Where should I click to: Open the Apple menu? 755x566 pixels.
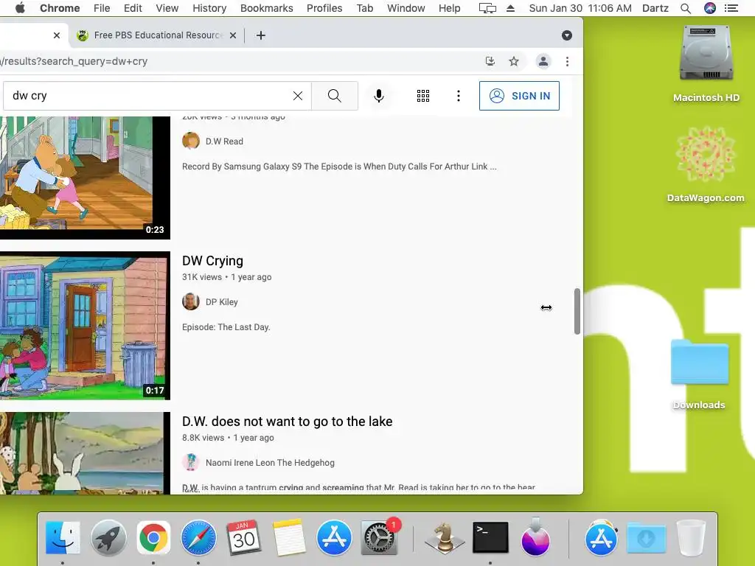(20, 8)
